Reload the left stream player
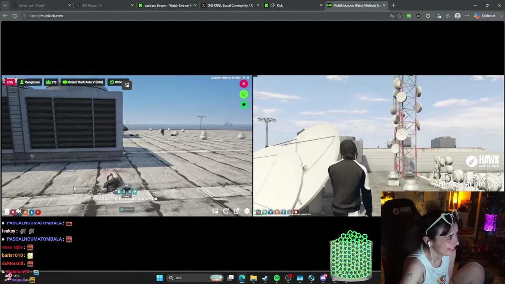505x284 pixels. click(x=226, y=211)
